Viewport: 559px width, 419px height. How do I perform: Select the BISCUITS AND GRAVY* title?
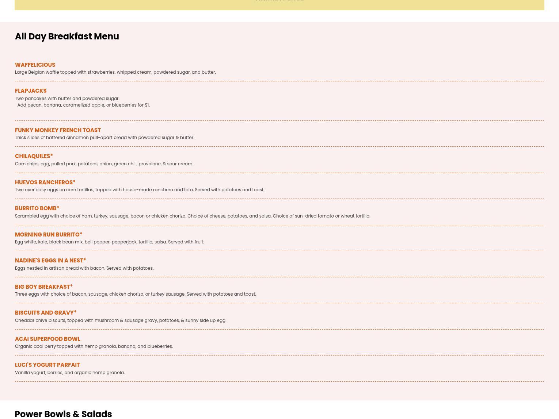coord(46,313)
